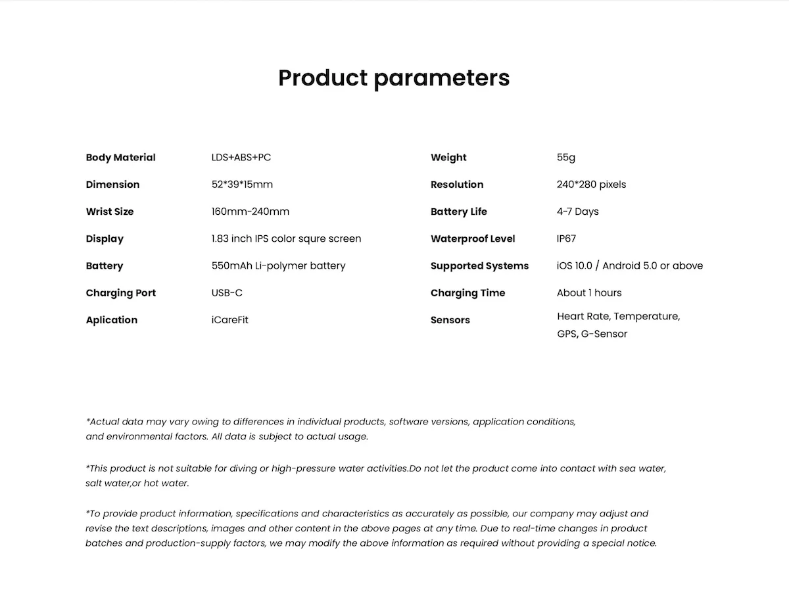Click the iCareFit application name
The height and width of the screenshot is (607, 789).
tap(229, 320)
